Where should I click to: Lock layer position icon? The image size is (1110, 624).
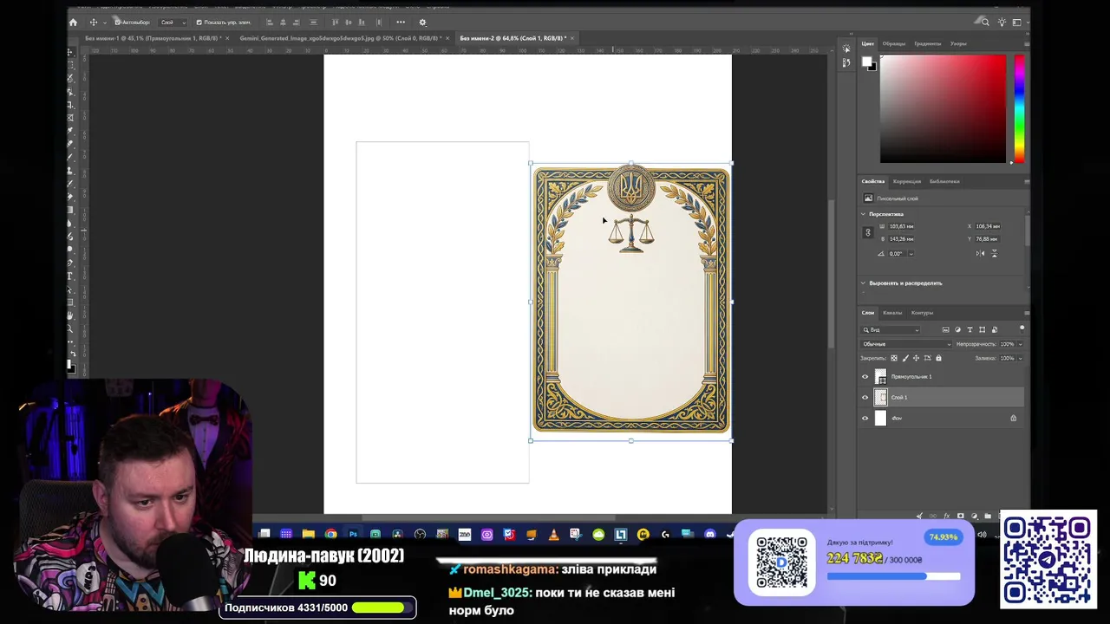pos(917,358)
